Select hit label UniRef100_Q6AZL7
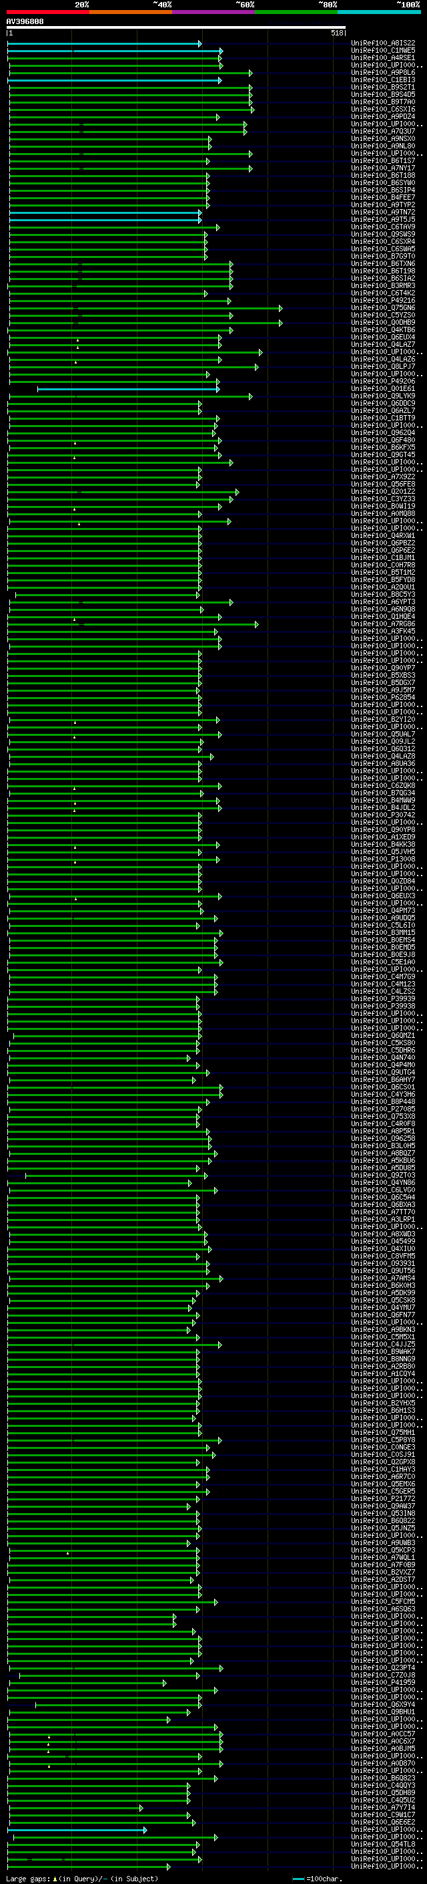The height and width of the screenshot is (1884, 427). click(x=383, y=411)
